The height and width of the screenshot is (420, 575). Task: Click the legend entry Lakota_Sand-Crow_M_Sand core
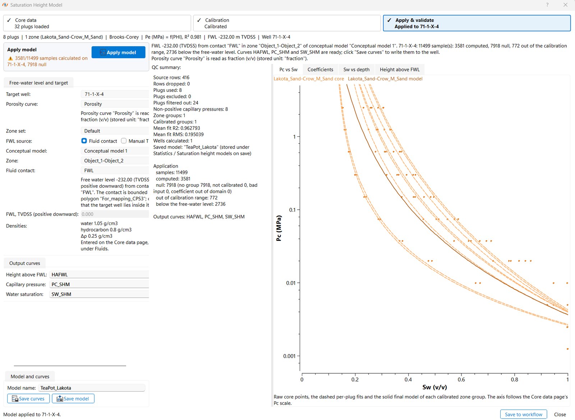pos(309,79)
